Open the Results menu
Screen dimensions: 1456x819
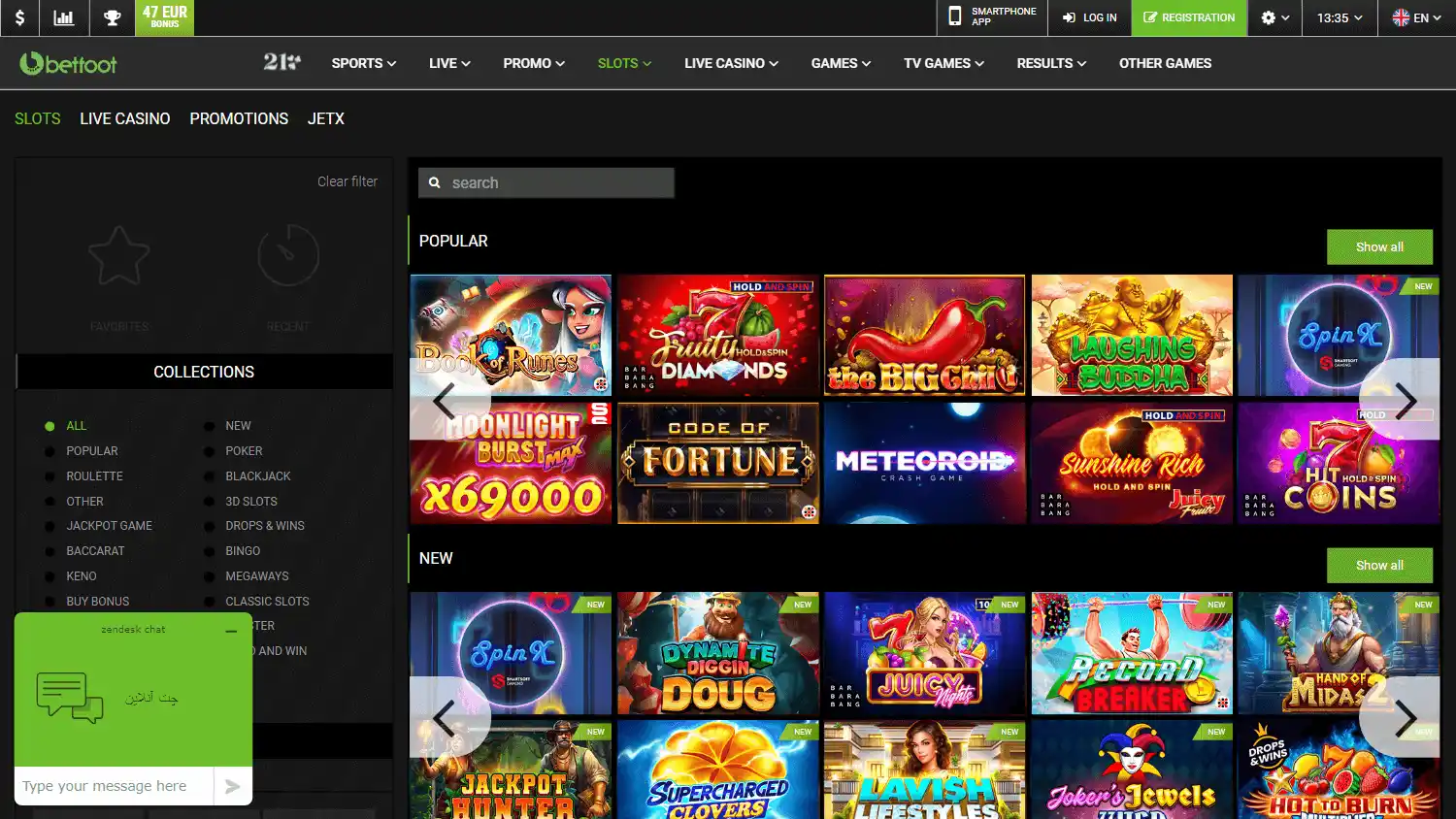pos(1051,63)
